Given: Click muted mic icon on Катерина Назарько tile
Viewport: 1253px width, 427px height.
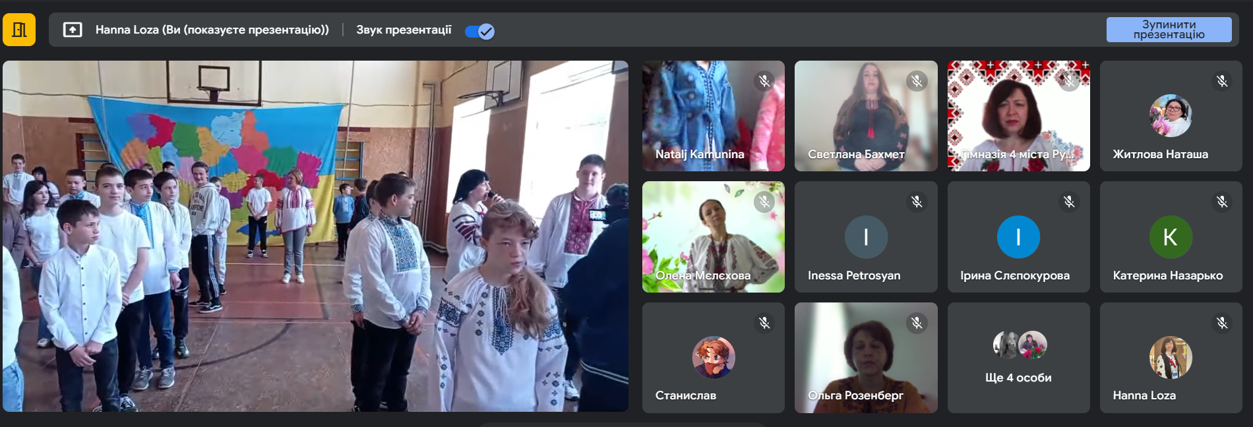Looking at the screenshot, I should click(1222, 202).
